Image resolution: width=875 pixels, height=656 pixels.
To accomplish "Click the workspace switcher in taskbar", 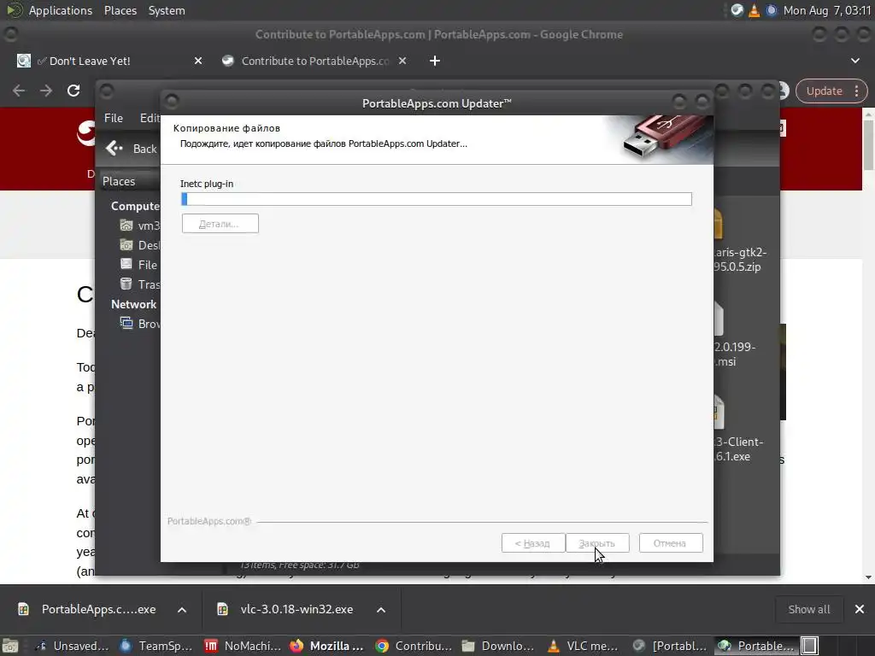I will point(810,646).
